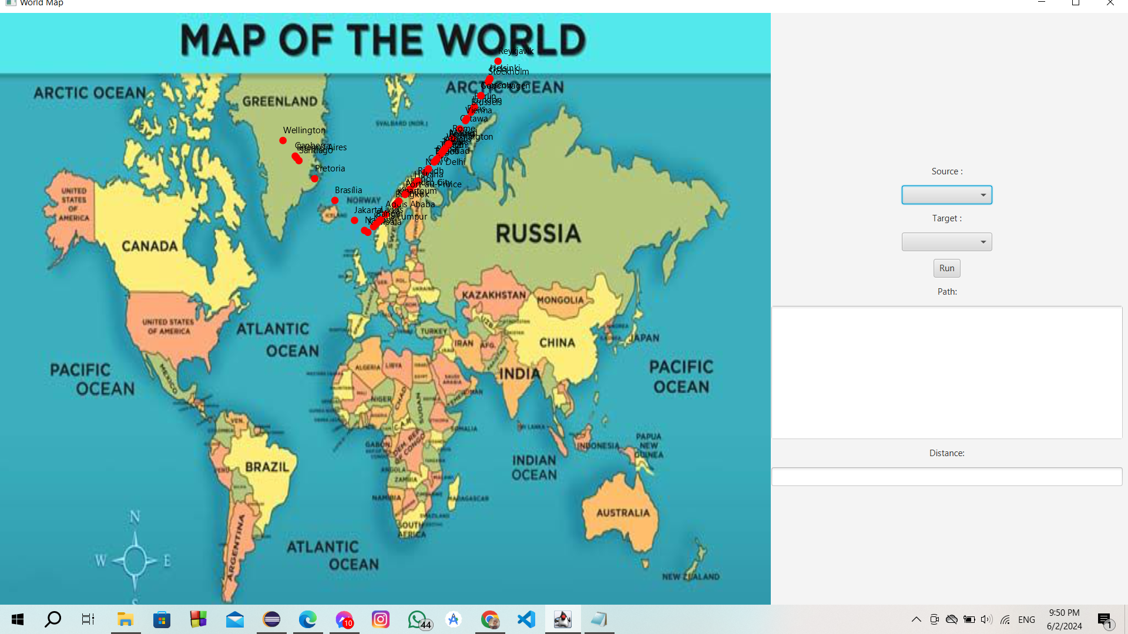Select the Reykjavik red city dot
Image resolution: width=1128 pixels, height=634 pixels.
click(498, 61)
